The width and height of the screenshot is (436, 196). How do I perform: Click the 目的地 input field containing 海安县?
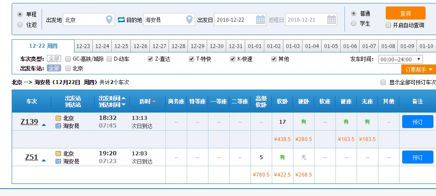click(169, 20)
